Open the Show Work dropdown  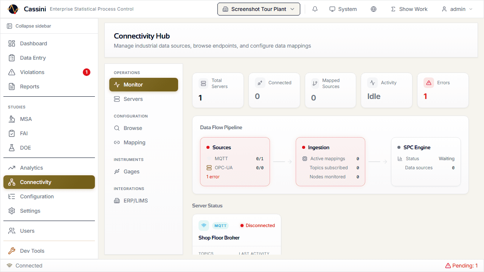pos(409,9)
